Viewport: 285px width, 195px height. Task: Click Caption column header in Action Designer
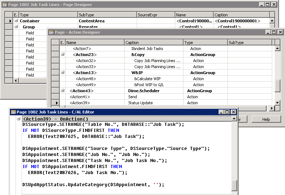coord(154,42)
